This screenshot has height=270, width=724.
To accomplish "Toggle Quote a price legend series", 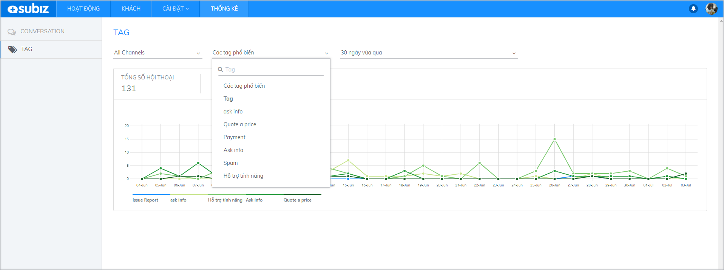I will (x=298, y=200).
